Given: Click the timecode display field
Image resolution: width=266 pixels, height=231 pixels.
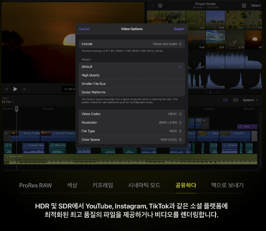Looking at the screenshot, I should pos(69,89).
